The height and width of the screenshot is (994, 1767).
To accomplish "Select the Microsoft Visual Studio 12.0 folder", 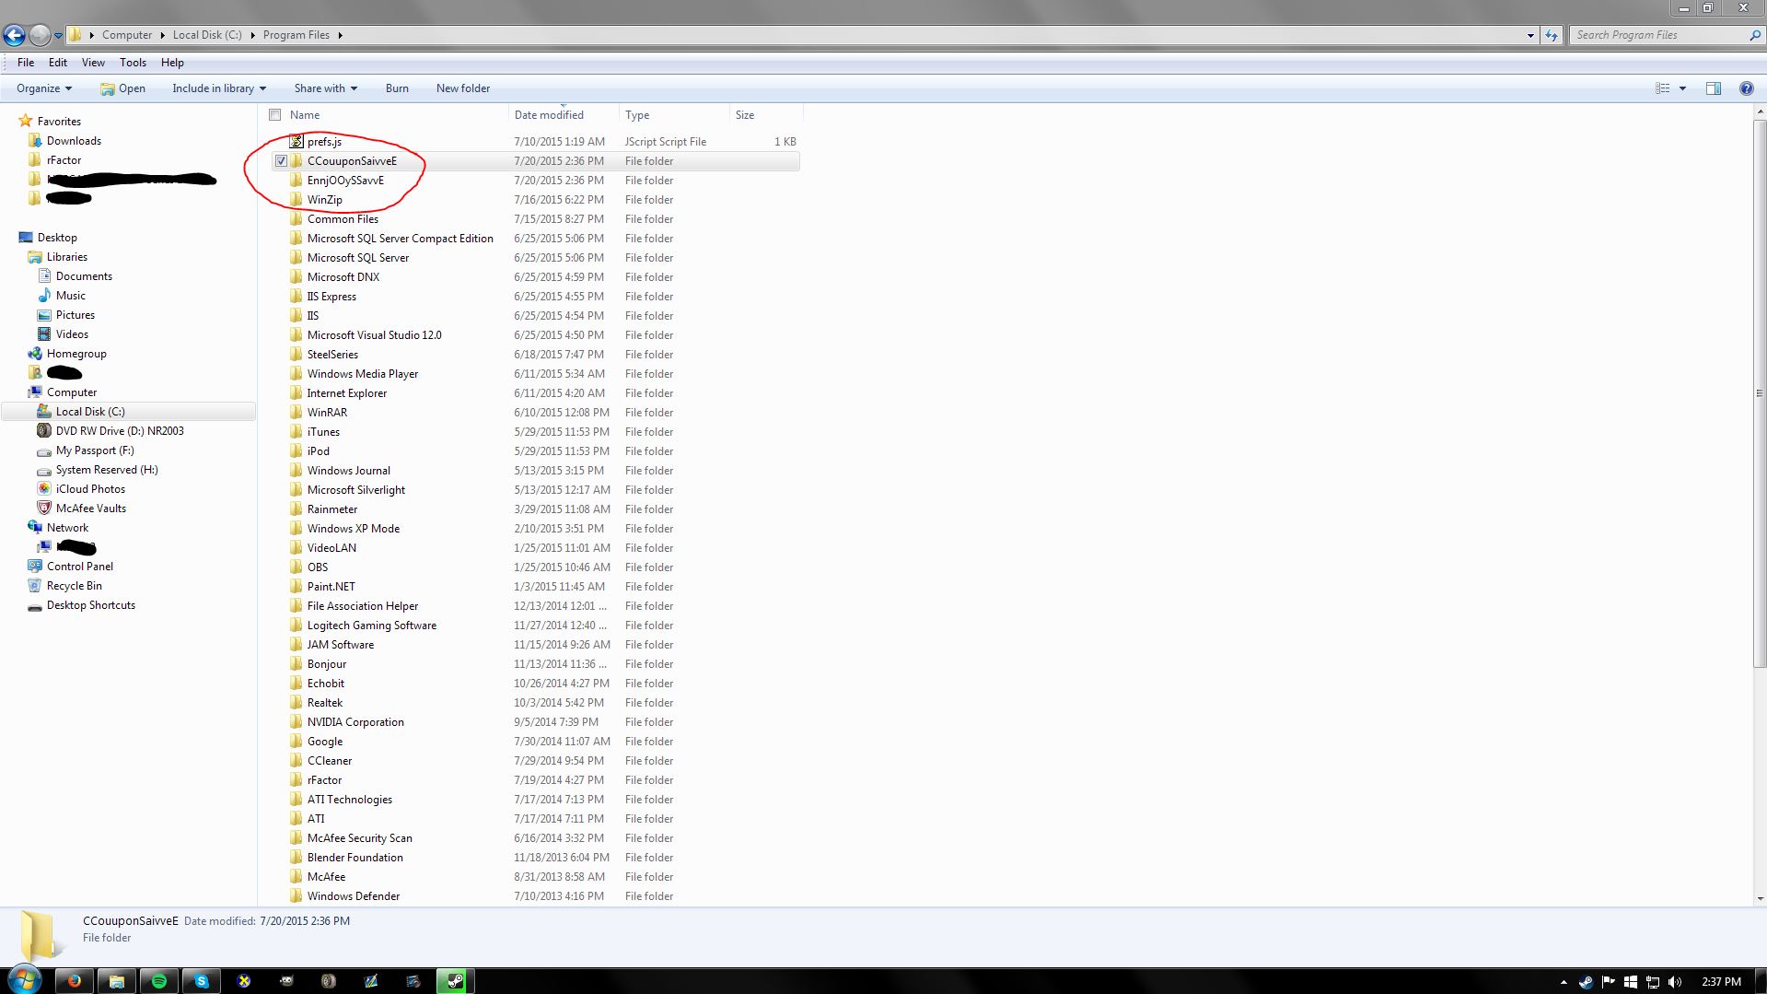I will pos(374,335).
